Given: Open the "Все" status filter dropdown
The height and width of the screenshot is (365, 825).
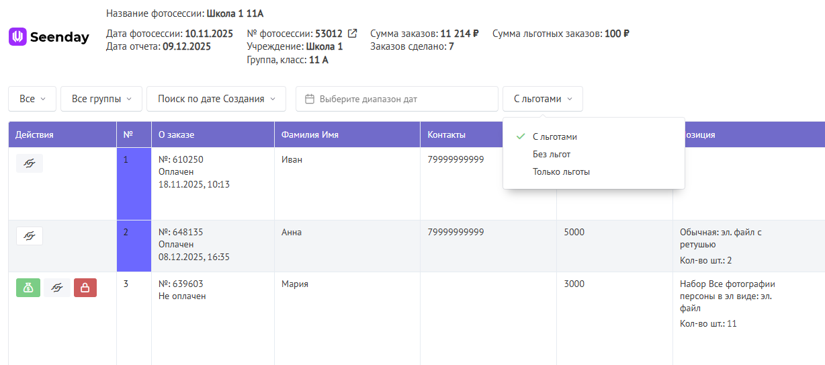Looking at the screenshot, I should 32,99.
